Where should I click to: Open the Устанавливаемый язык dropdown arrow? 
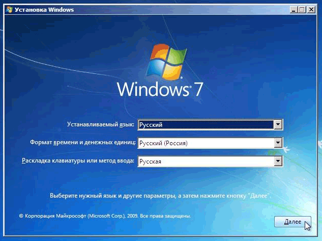coord(278,124)
